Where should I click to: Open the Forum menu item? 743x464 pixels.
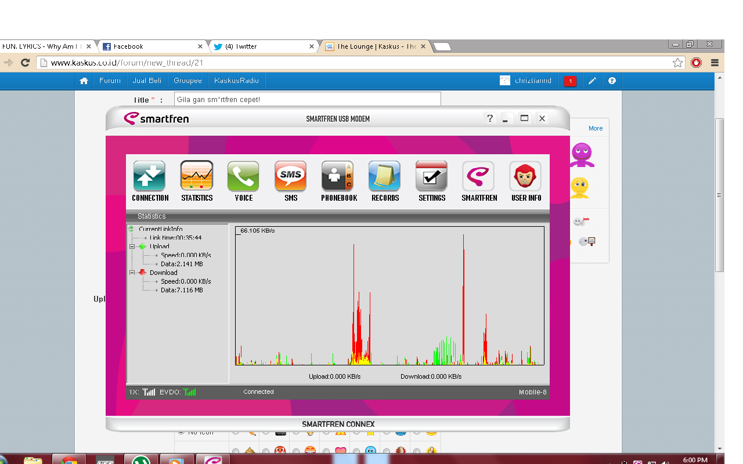pos(110,81)
